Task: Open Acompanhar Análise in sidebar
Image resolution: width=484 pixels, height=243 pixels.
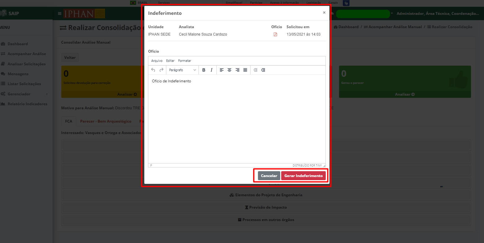Action: (27, 54)
